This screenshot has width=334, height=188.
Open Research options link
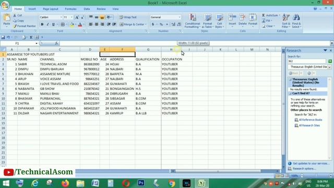coord(304,169)
